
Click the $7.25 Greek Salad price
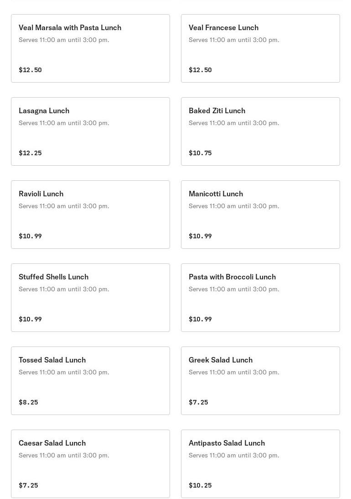[198, 402]
